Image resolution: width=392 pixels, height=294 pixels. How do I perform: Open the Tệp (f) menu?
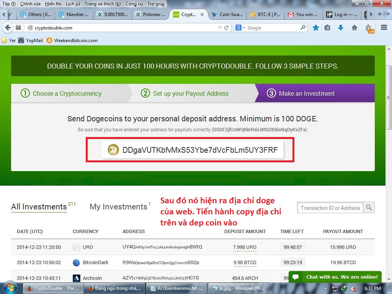[9, 4]
